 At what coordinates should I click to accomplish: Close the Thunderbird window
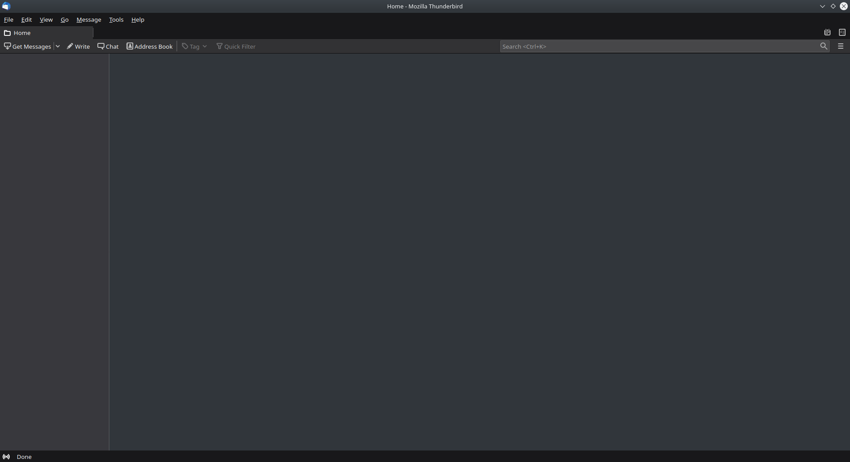844,6
